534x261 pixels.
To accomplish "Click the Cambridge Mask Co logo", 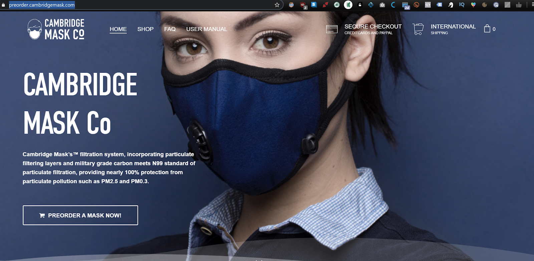I will tap(56, 29).
